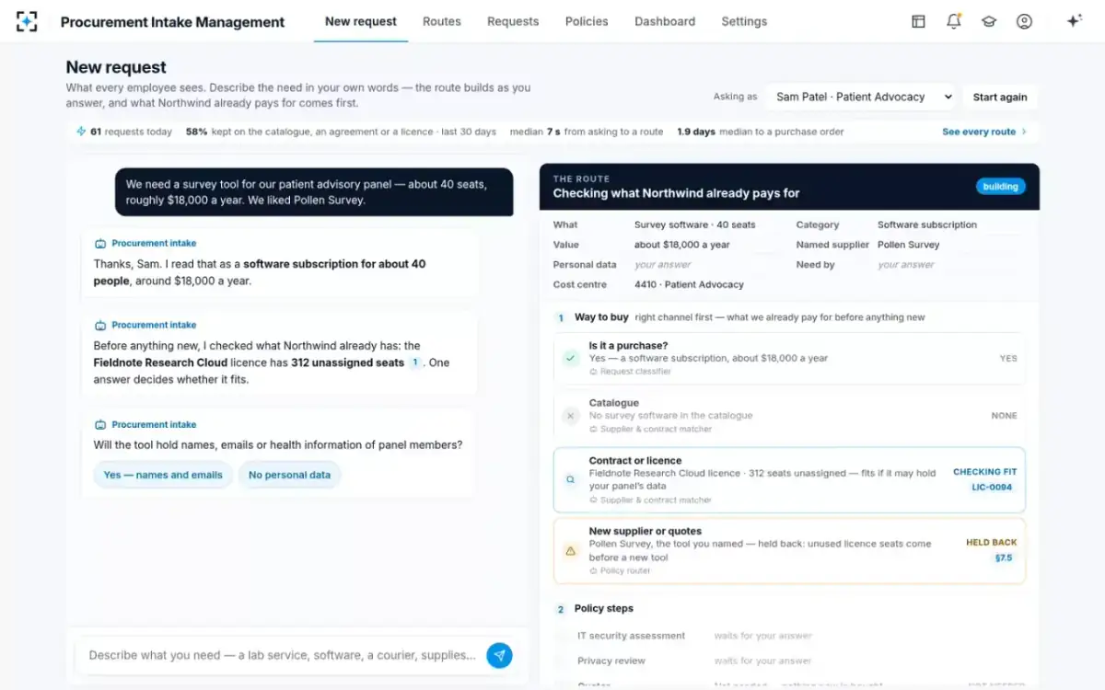Click the Personal data your answer field
The width and height of the screenshot is (1105, 690).
pos(663,265)
